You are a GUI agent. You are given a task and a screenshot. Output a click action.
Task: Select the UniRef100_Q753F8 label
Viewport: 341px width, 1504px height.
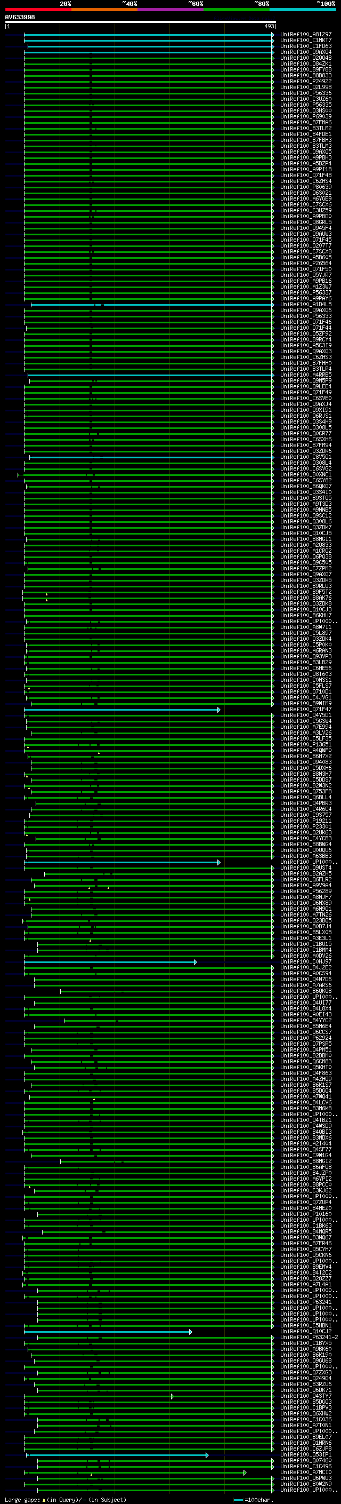[x=305, y=792]
